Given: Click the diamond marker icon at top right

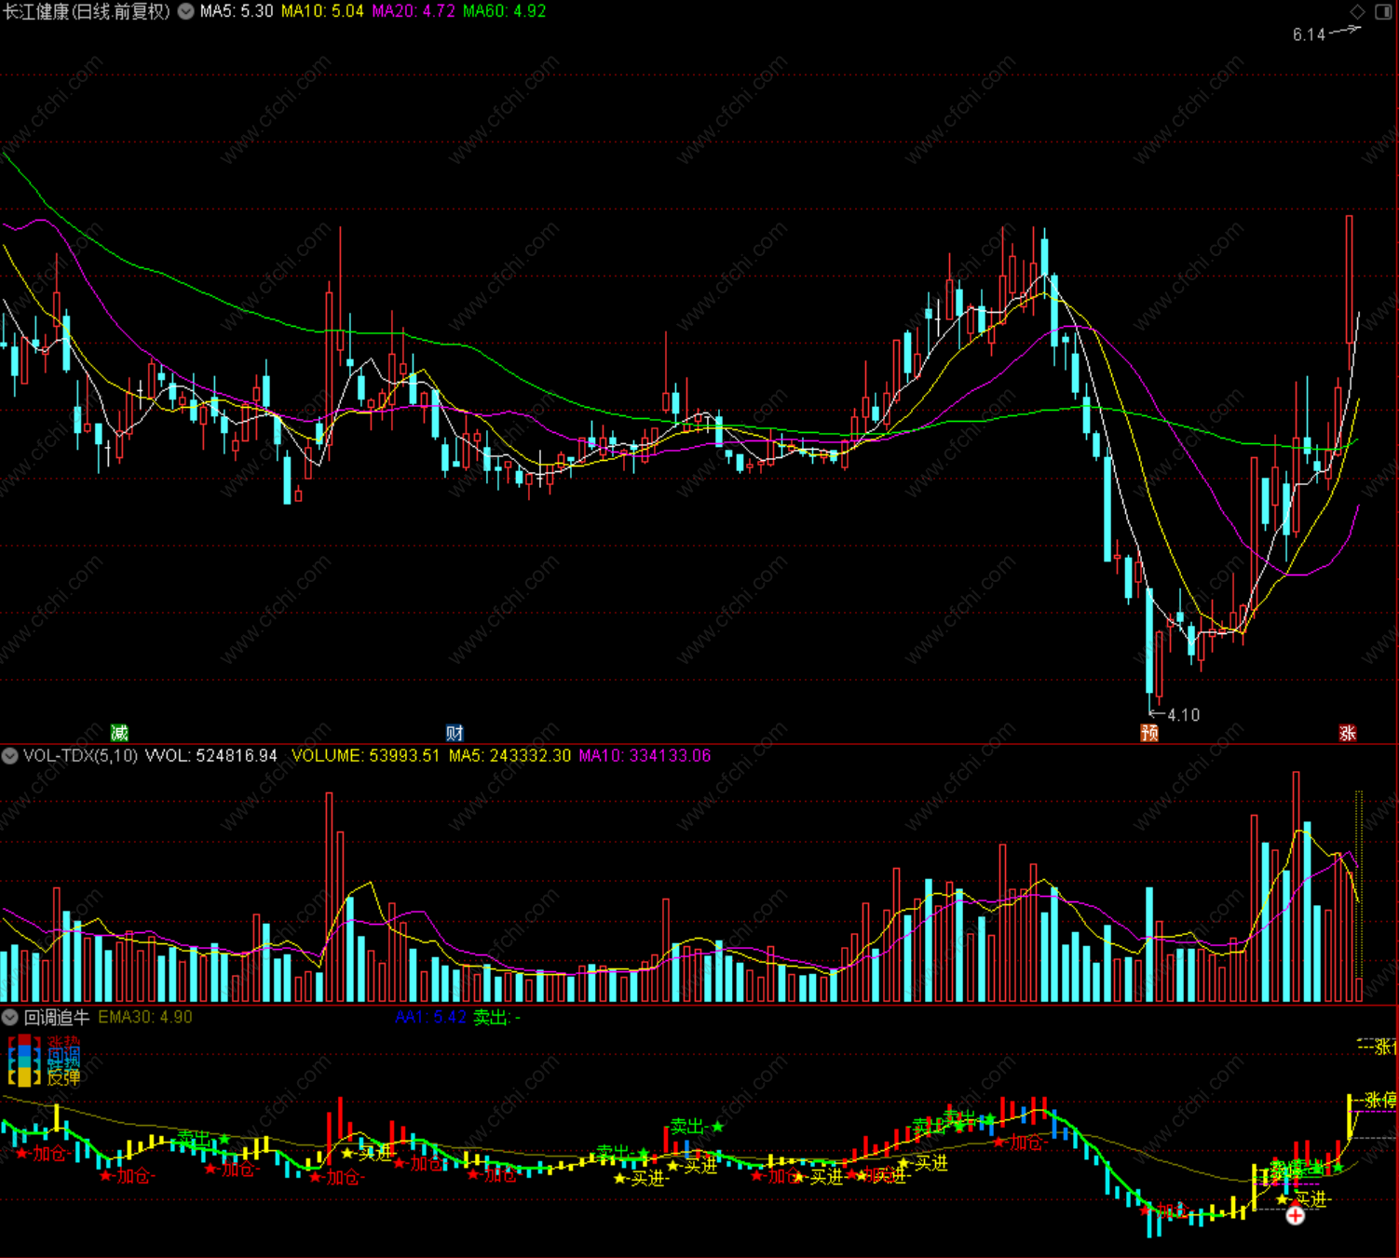Looking at the screenshot, I should pyautogui.click(x=1357, y=11).
